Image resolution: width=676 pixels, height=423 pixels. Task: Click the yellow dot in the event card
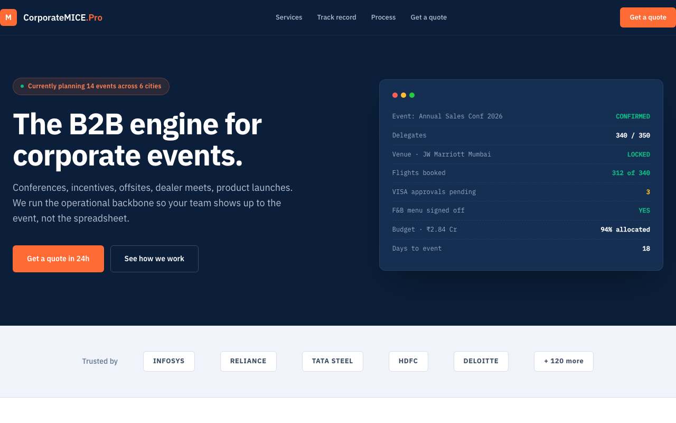[x=403, y=95]
